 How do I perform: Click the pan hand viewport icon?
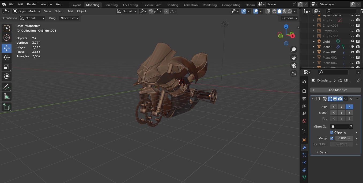(x=294, y=58)
